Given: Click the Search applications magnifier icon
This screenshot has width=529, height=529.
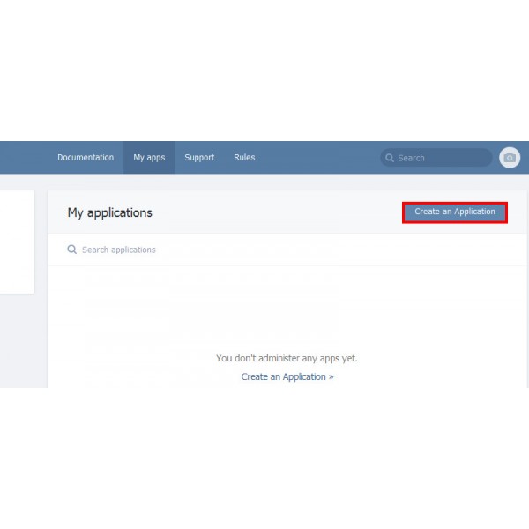Looking at the screenshot, I should click(72, 250).
